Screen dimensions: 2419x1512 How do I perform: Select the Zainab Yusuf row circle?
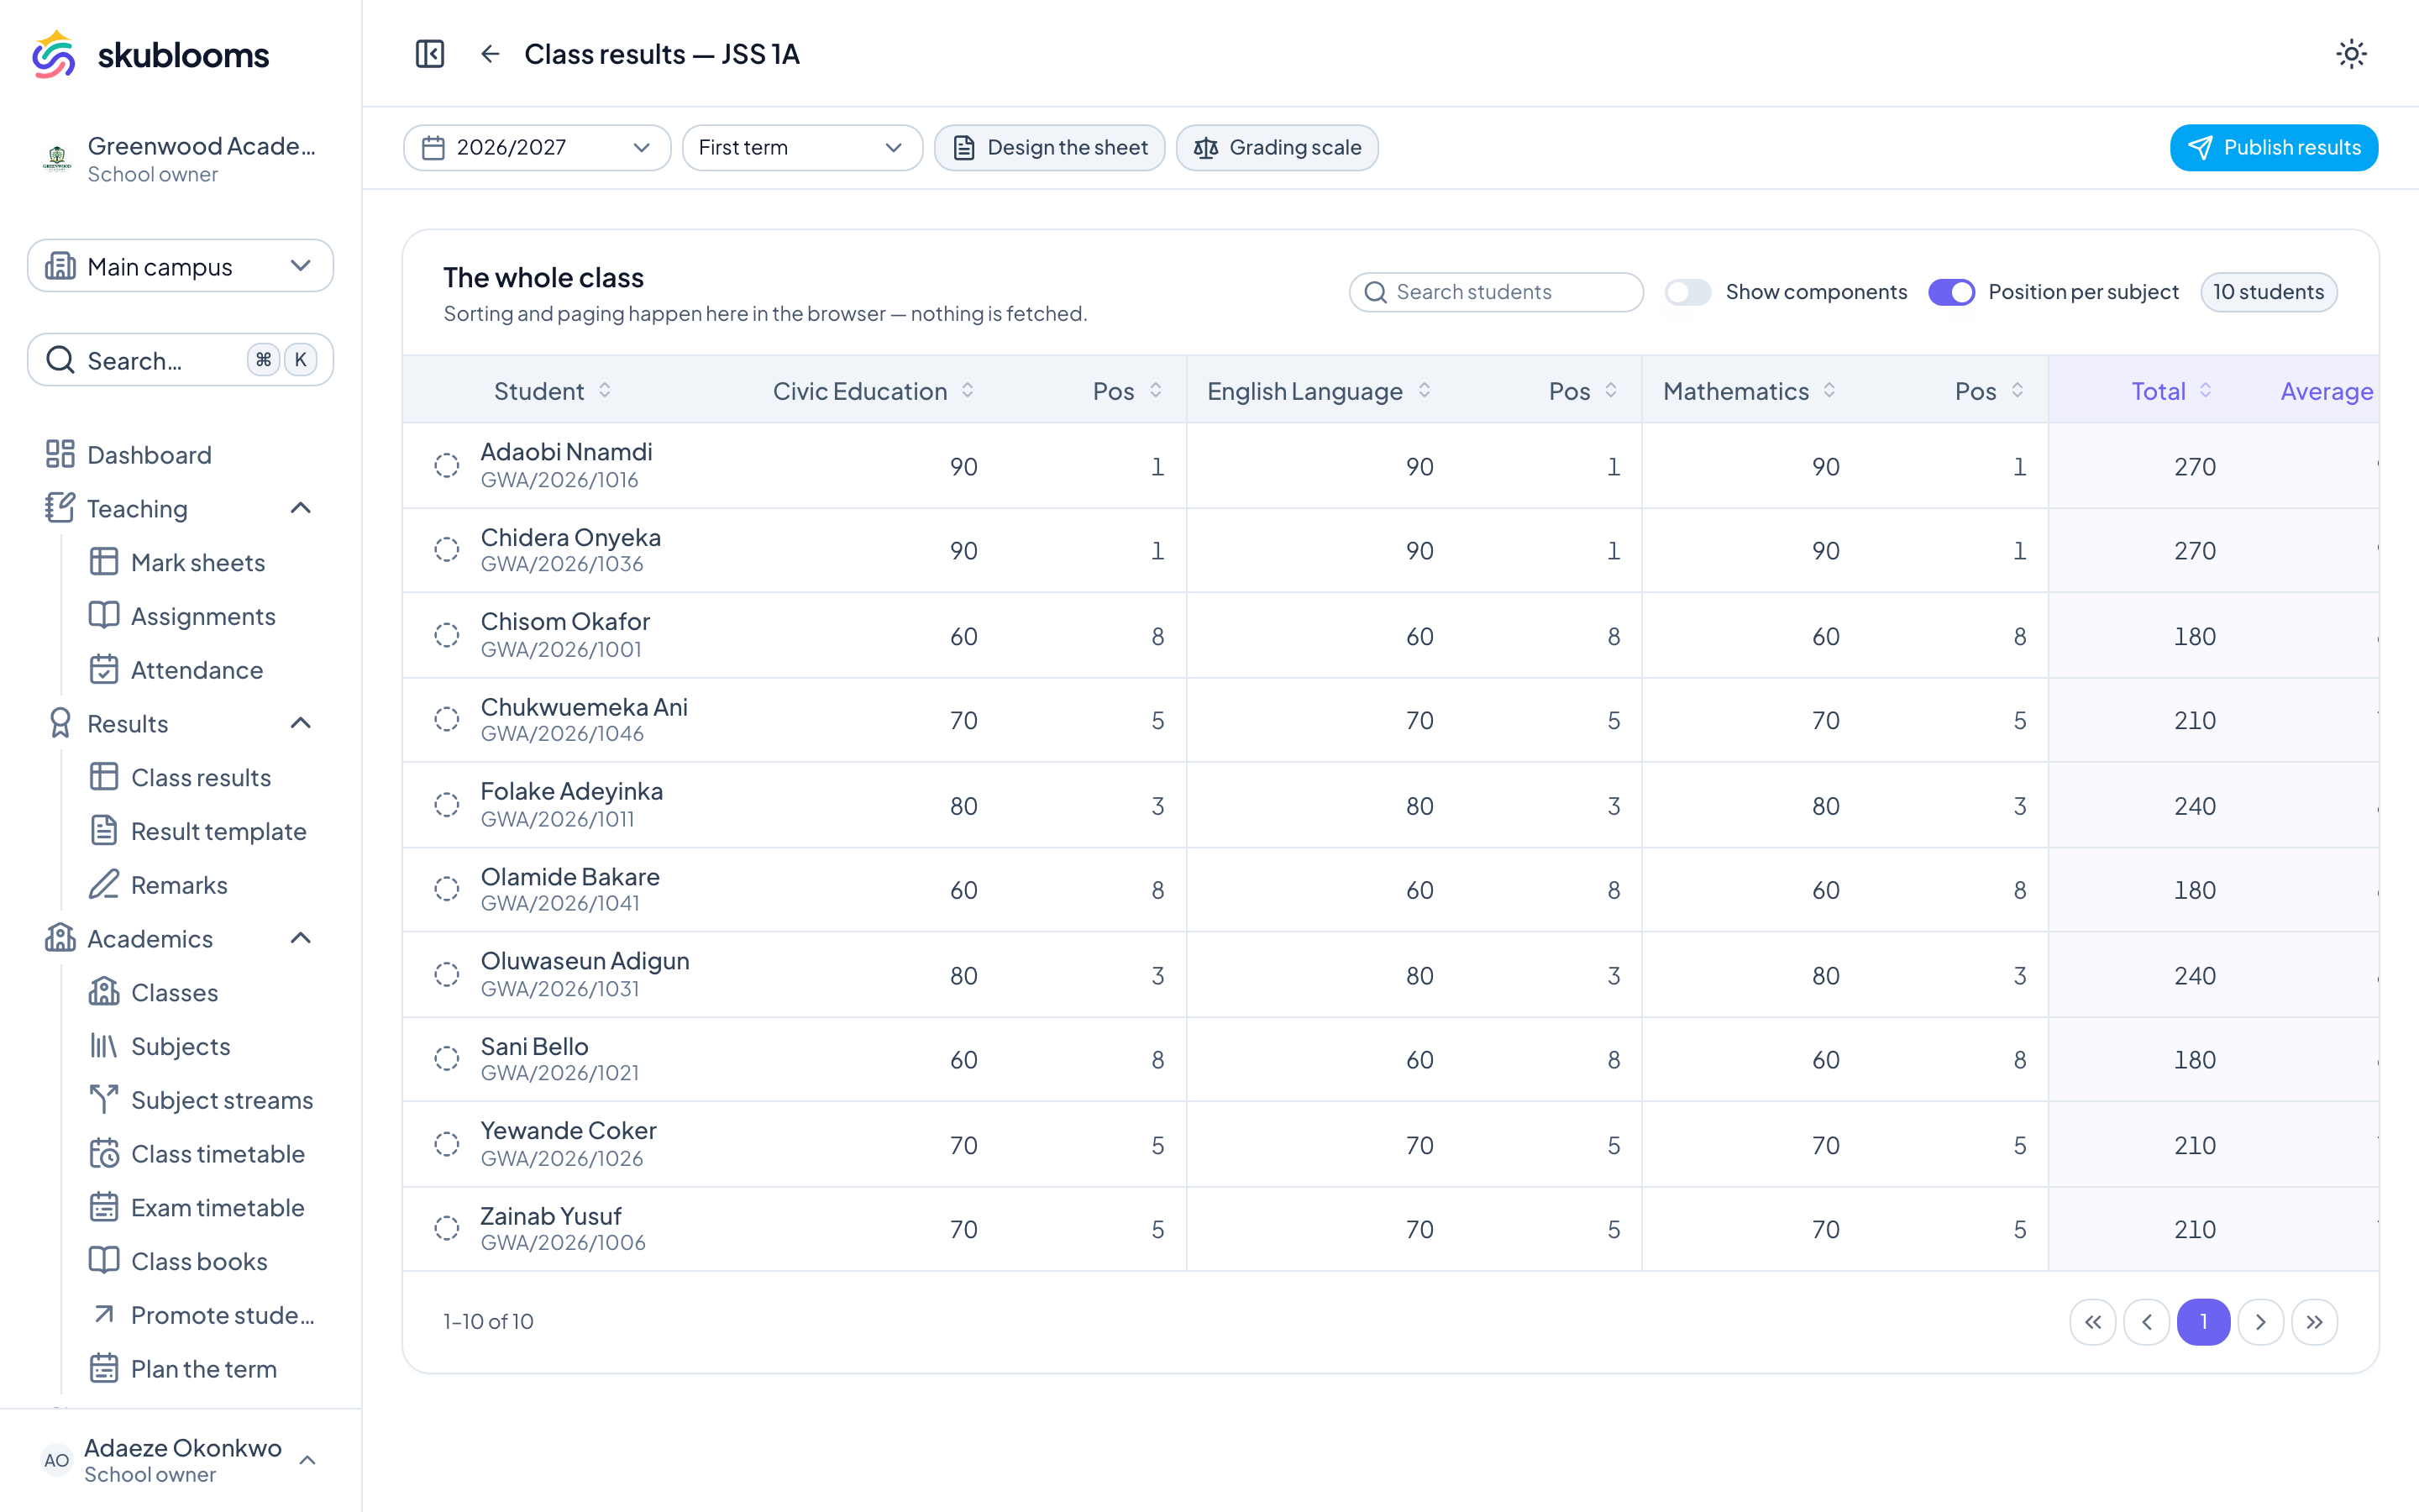point(447,1229)
